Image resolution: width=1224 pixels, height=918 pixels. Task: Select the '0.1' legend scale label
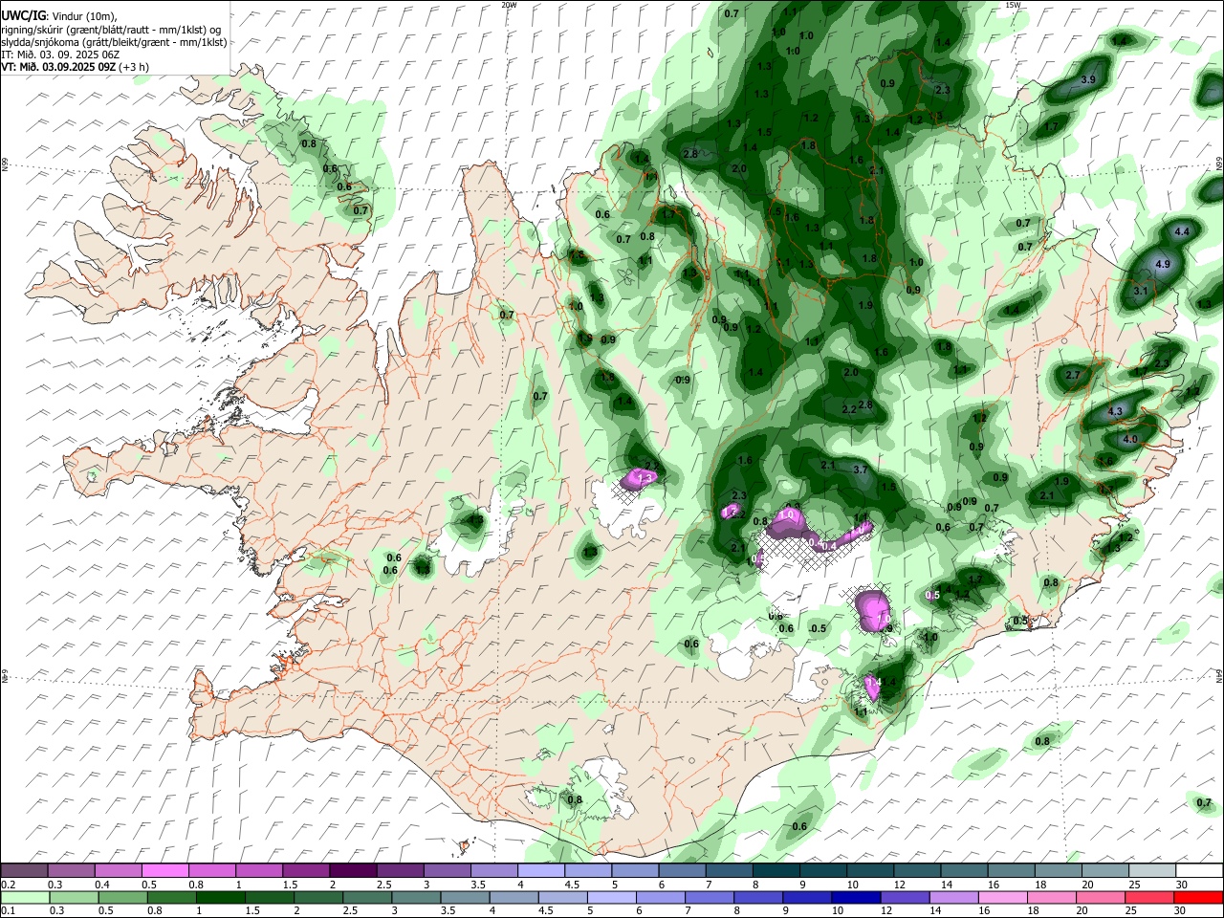(8, 911)
